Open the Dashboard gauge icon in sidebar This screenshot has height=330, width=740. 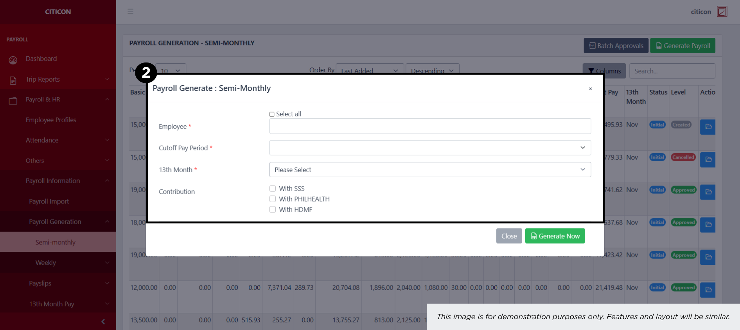point(13,60)
